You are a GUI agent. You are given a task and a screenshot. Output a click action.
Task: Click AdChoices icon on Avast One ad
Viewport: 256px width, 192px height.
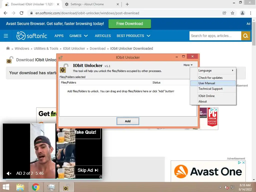[x=239, y=162]
